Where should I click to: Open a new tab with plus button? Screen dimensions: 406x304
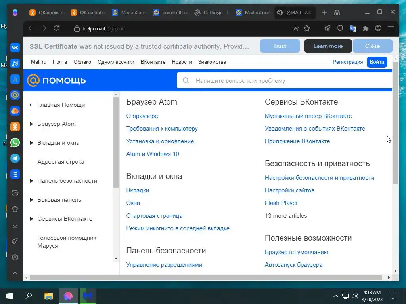click(x=324, y=13)
